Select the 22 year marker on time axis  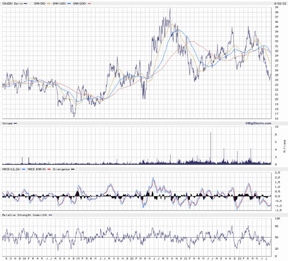[x=239, y=258]
